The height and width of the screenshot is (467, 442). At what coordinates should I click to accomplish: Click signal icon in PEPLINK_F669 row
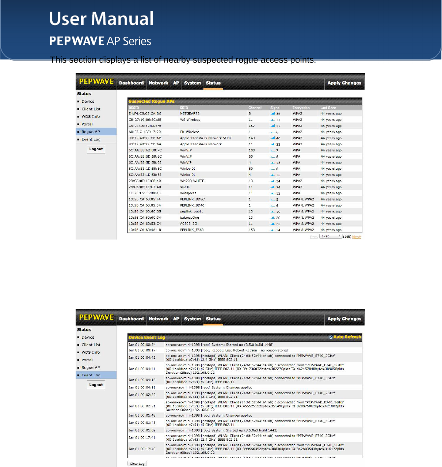pyautogui.click(x=273, y=230)
